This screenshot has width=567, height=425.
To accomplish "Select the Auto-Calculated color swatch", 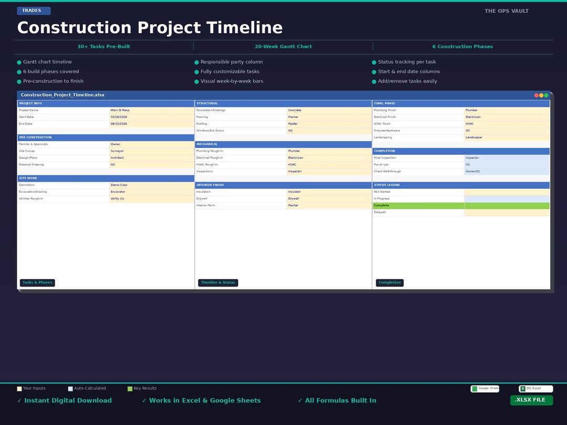I will (70, 389).
